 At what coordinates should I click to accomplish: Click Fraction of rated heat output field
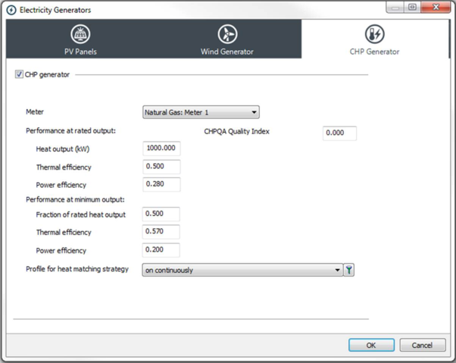click(161, 214)
